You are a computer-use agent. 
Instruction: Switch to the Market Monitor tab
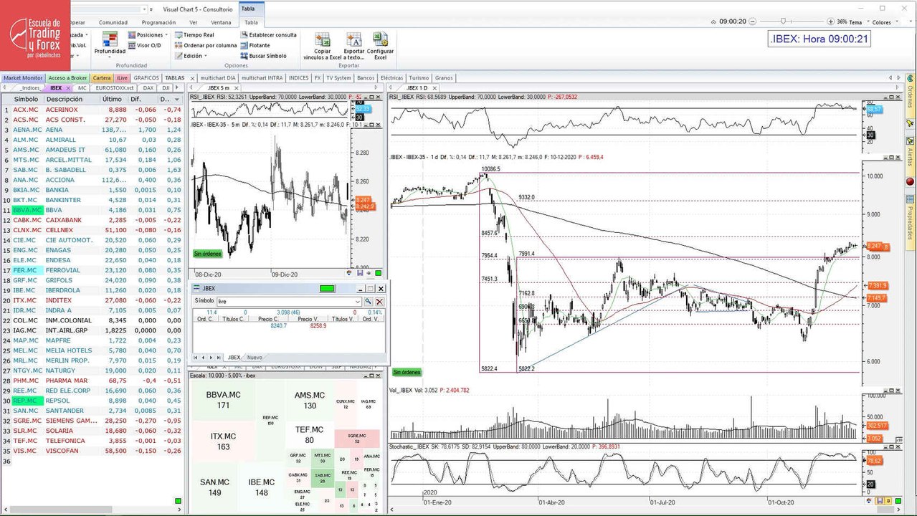click(x=22, y=77)
